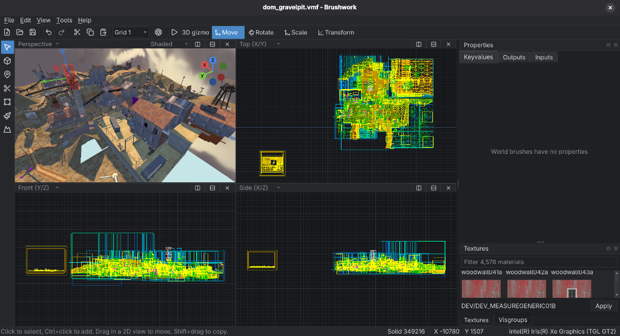Activate the clipping scissors tool in the sidebar
This screenshot has height=336, width=620.
7,88
